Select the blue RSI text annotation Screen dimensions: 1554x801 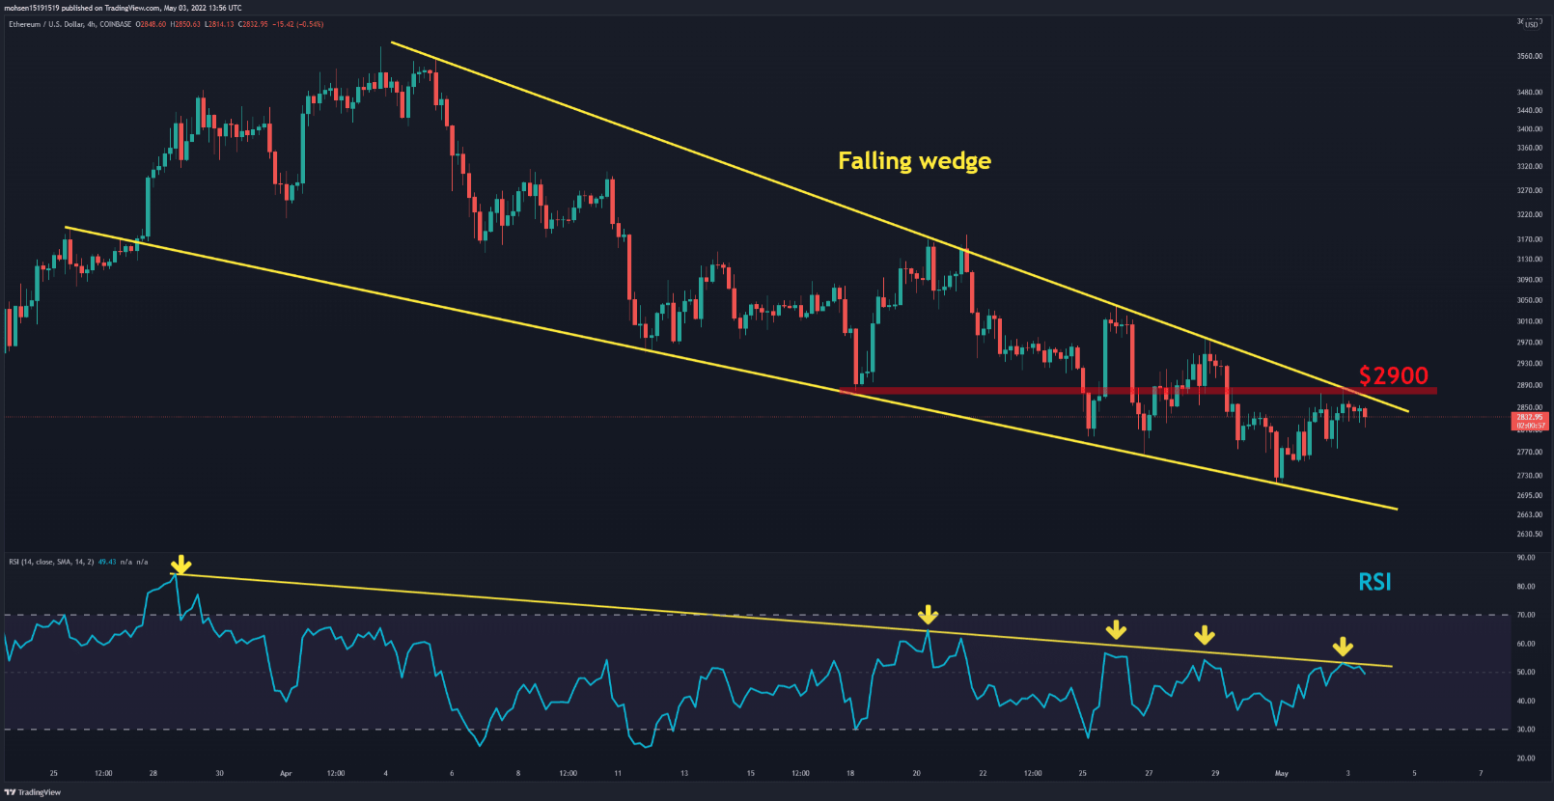coord(1374,582)
